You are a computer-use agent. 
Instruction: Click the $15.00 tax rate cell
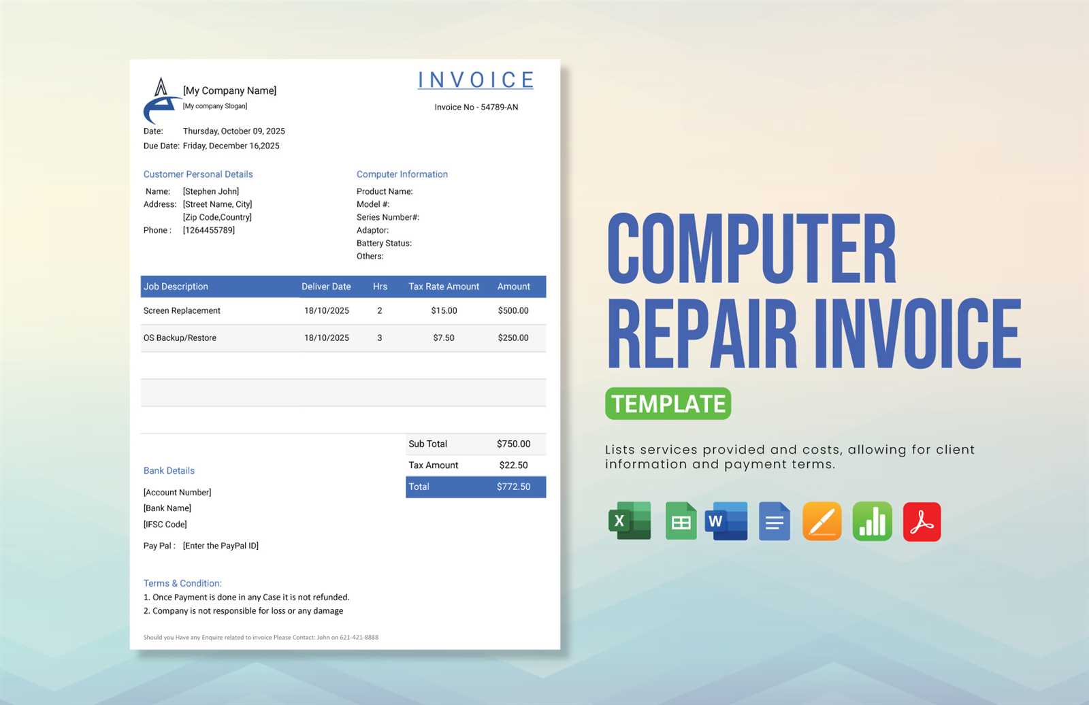pyautogui.click(x=444, y=311)
